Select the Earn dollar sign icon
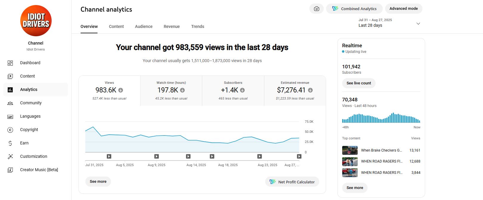This screenshot has height=200, width=483. pyautogui.click(x=10, y=143)
